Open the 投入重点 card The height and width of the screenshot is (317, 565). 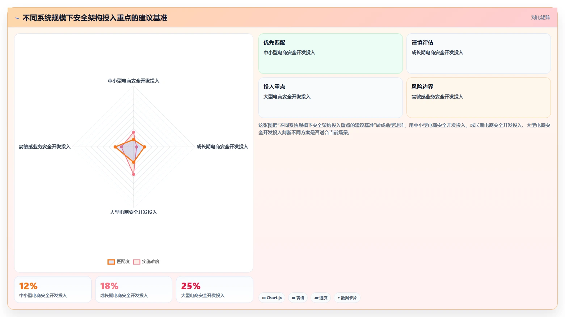(330, 98)
